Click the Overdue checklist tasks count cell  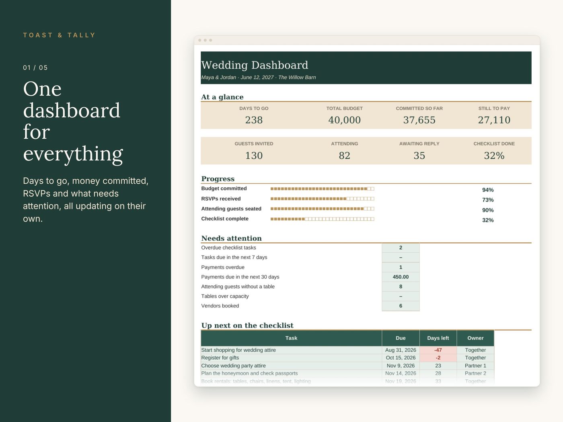[x=401, y=248]
